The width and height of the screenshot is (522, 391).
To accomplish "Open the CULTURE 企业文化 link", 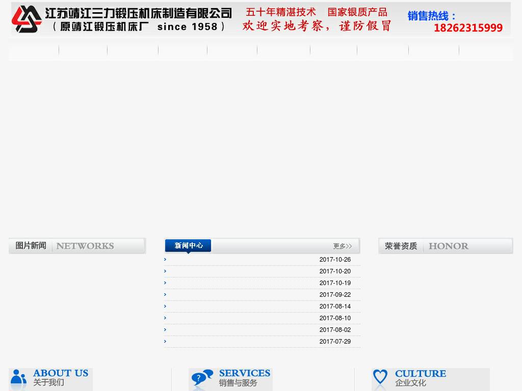I will point(421,378).
